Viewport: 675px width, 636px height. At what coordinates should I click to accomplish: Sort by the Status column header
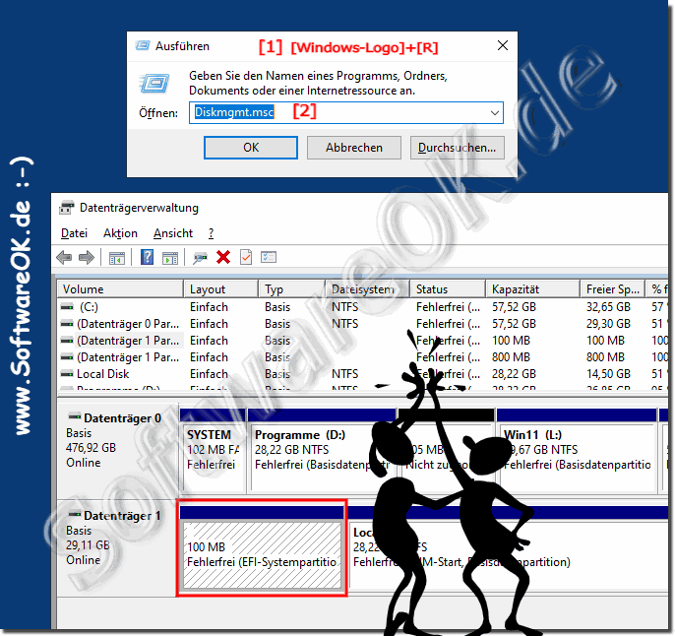pos(448,288)
